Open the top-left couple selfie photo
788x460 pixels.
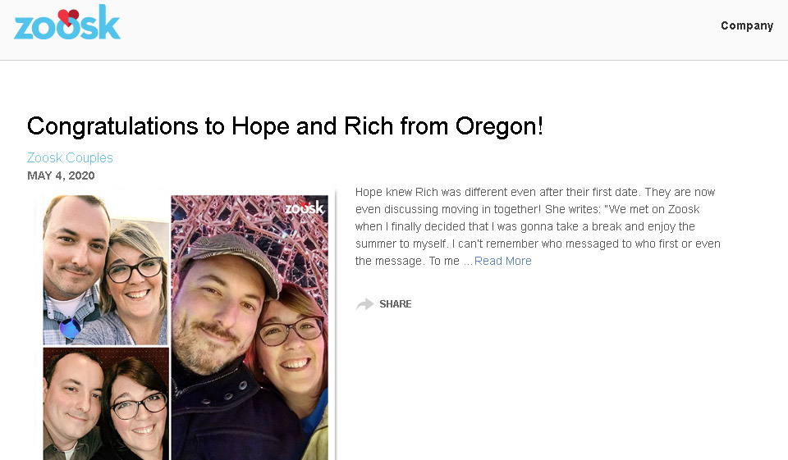pos(105,269)
